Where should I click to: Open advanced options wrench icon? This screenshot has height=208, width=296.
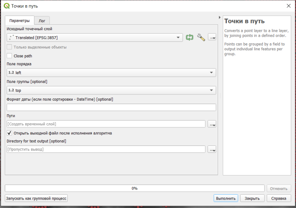201,37
